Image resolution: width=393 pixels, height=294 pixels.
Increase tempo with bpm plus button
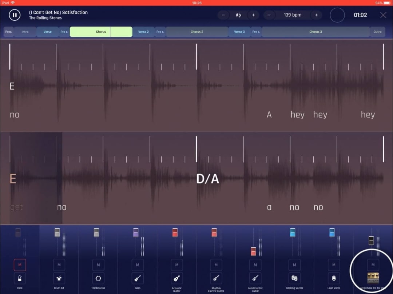coord(316,15)
